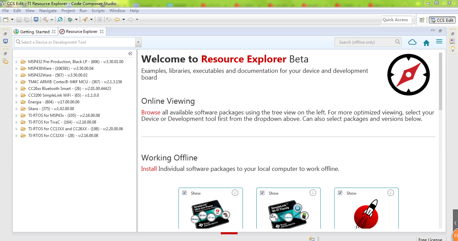Viewport: 458px width, 241px height.
Task: Expand the MSP430Ware tree node
Action: [17, 68]
